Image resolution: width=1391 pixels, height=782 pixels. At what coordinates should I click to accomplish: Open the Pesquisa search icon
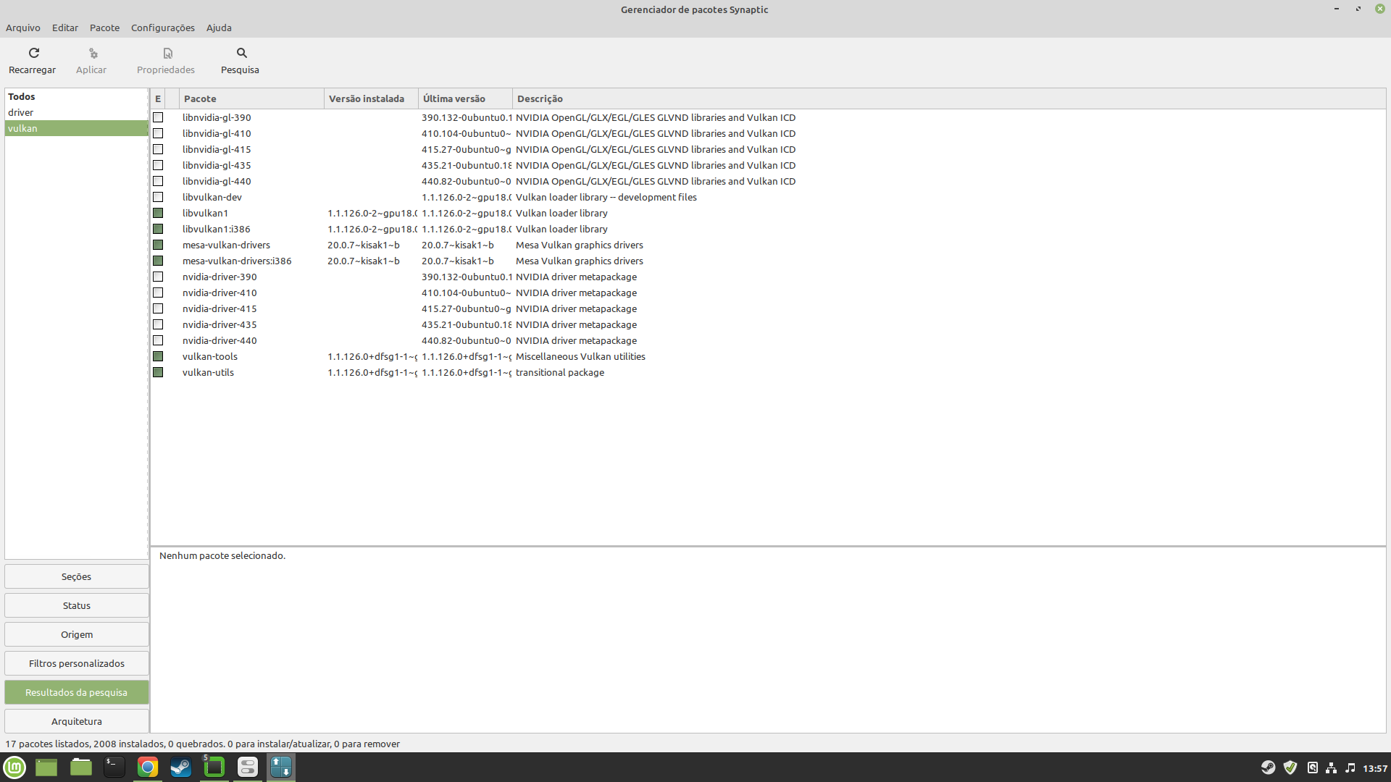[242, 53]
